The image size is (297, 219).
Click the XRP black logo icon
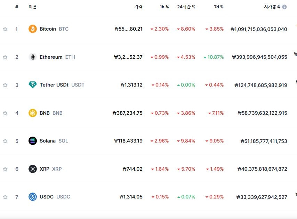[x=33, y=169]
